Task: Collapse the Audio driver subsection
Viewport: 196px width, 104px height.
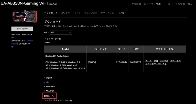Action: 47,43
